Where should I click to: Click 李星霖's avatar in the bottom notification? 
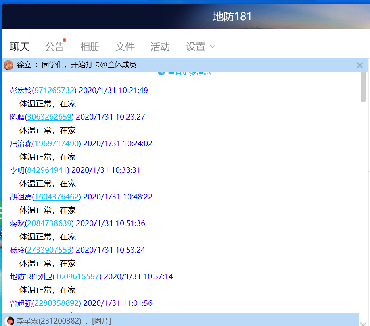[10, 321]
